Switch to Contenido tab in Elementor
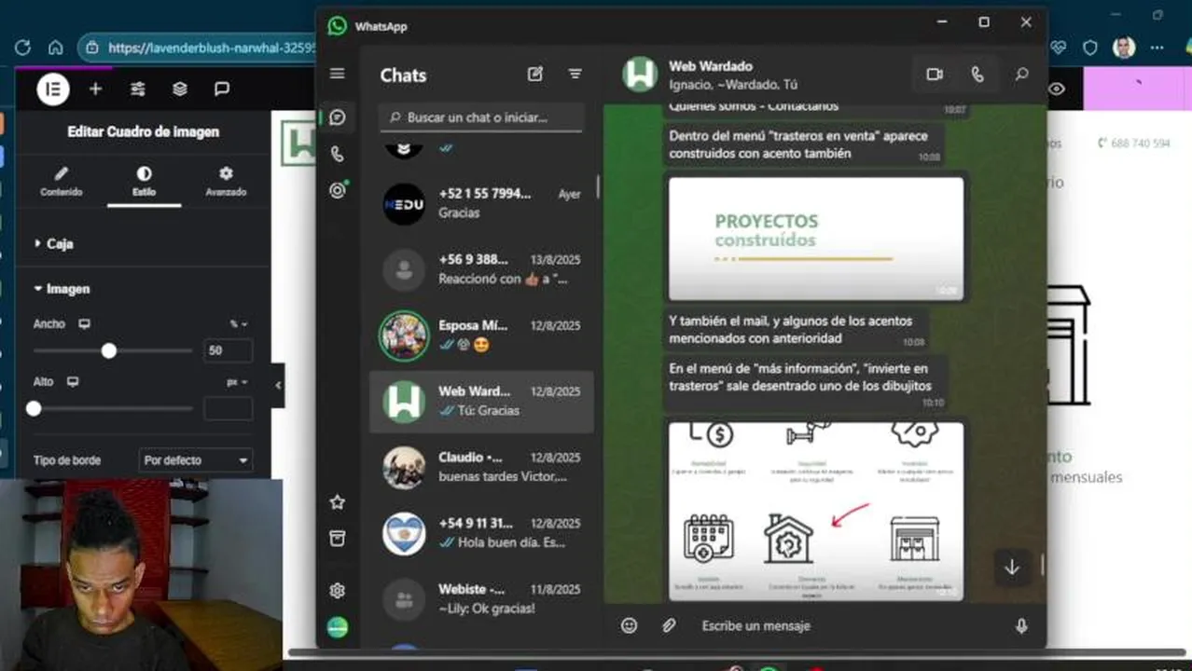This screenshot has height=671, width=1192. pos(62,182)
